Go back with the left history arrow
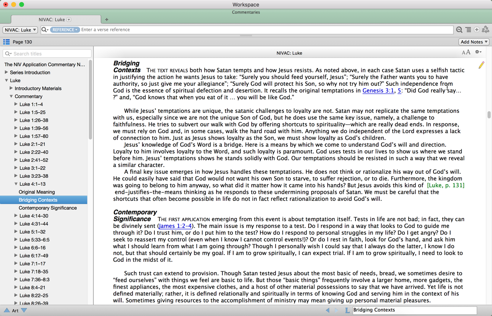The width and height of the screenshot is (492, 316). tap(328, 310)
